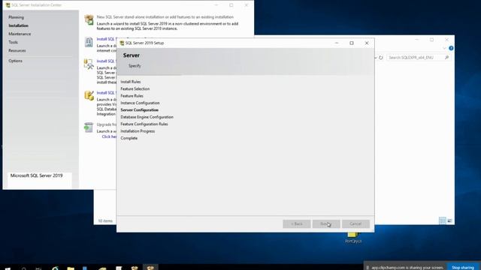The height and width of the screenshot is (270, 481).
Task: Click the Installation Progress step
Action: [x=138, y=131]
